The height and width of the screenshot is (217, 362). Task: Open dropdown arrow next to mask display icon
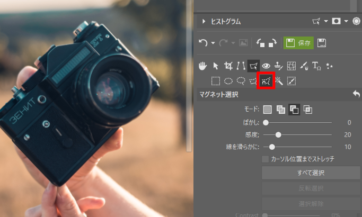coord(346,22)
